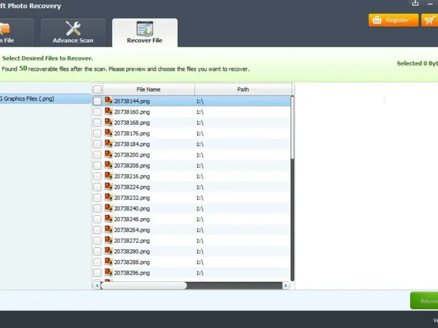Select file name 20738240.png
Screen dimensions: 438x328
click(x=132, y=209)
